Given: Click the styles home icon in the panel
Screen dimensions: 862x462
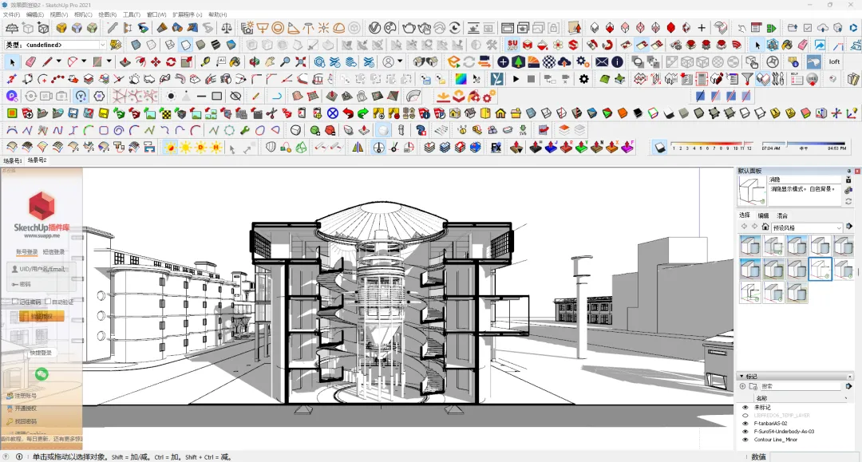Looking at the screenshot, I should point(765,227).
